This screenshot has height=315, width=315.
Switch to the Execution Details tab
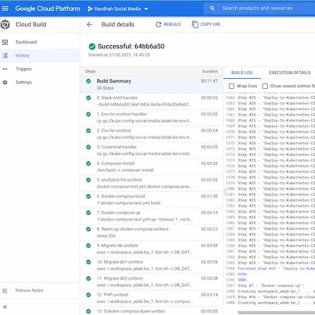pos(289,72)
